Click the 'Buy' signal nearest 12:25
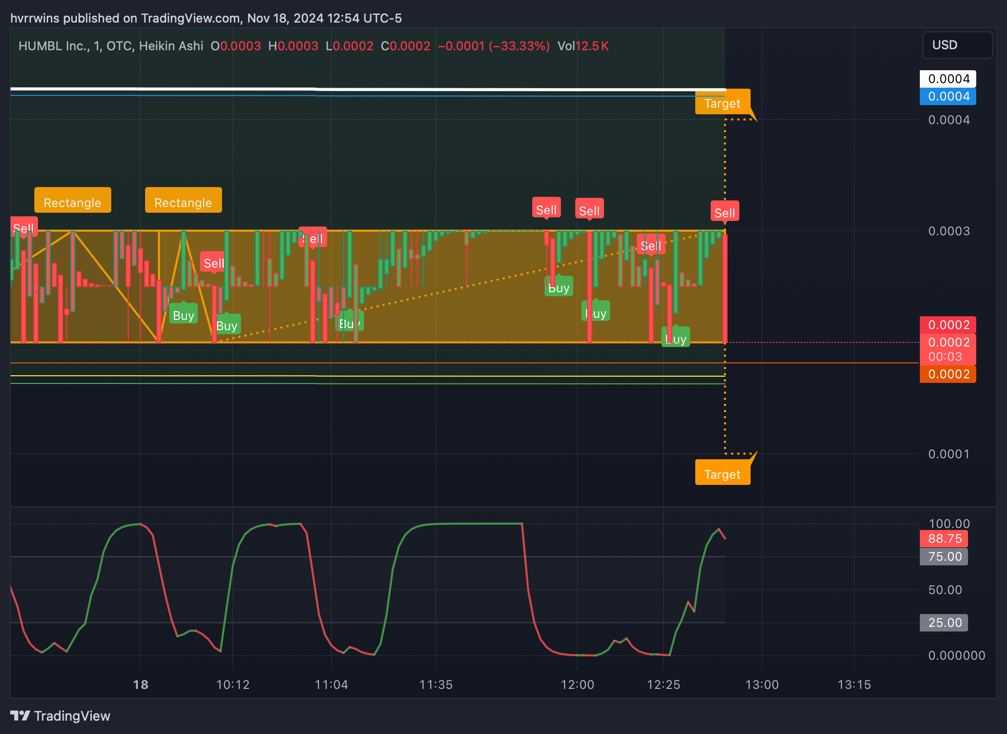Image resolution: width=1007 pixels, height=734 pixels. click(x=676, y=337)
